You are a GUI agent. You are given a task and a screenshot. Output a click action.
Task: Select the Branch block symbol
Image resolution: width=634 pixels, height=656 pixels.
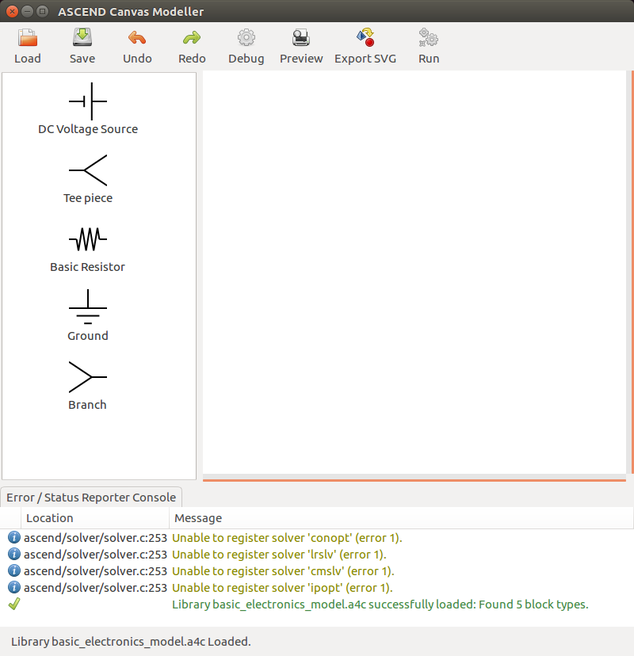pyautogui.click(x=88, y=377)
